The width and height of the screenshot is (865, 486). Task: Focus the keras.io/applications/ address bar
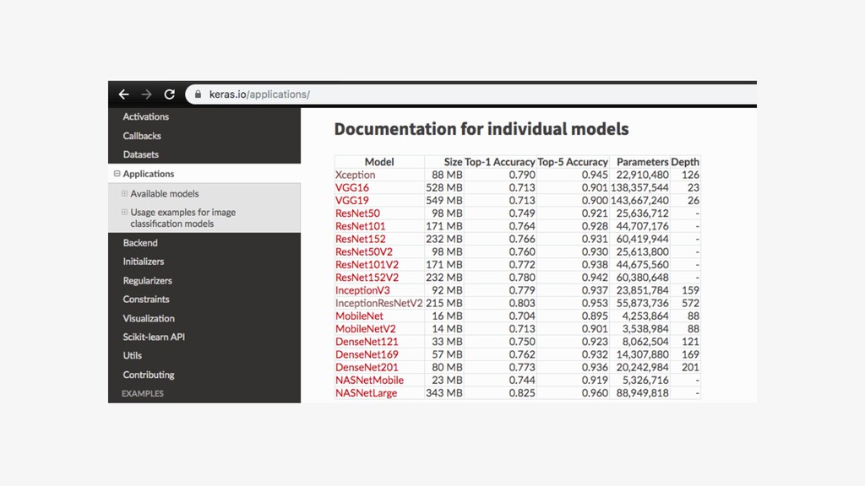(x=471, y=94)
